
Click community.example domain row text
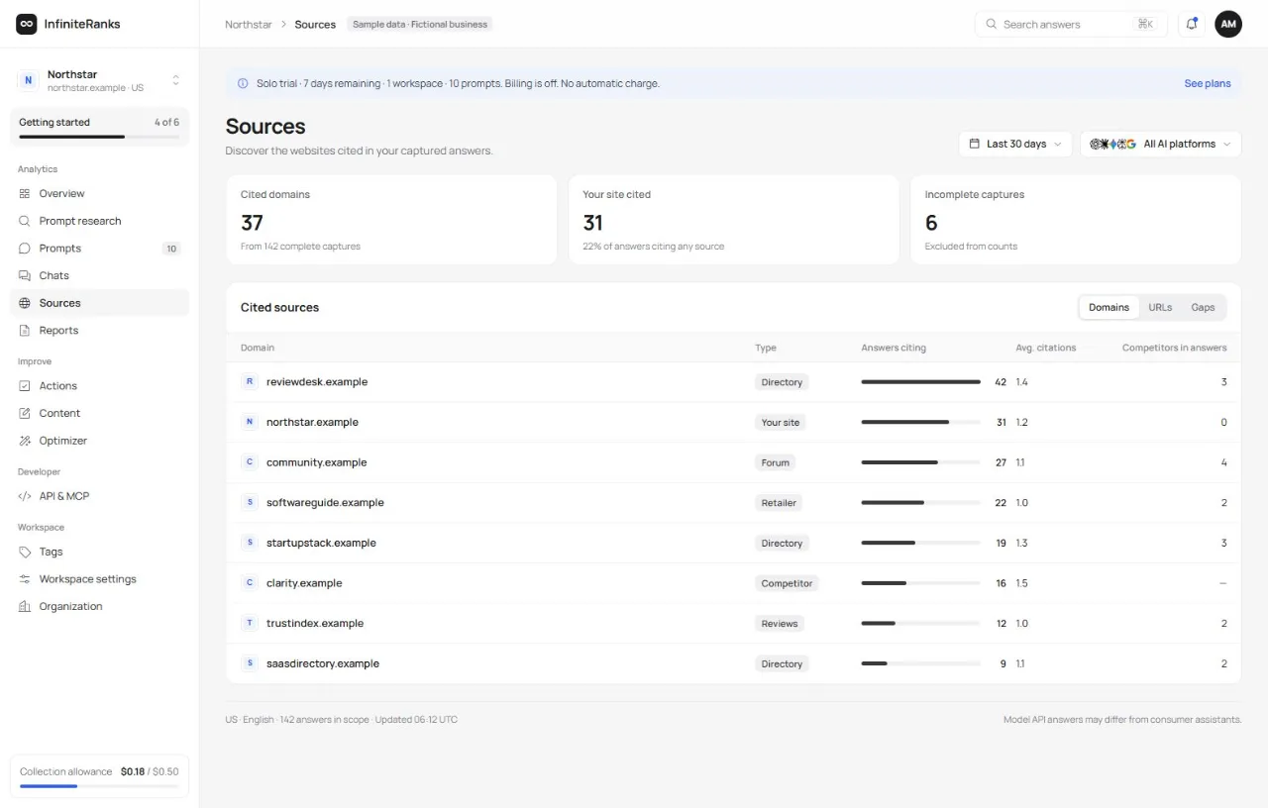[316, 462]
